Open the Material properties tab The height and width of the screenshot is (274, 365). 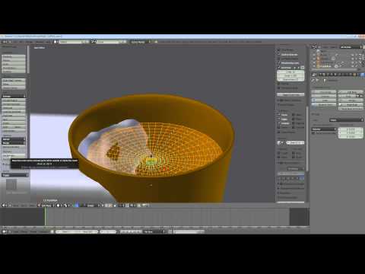[x=351, y=75]
